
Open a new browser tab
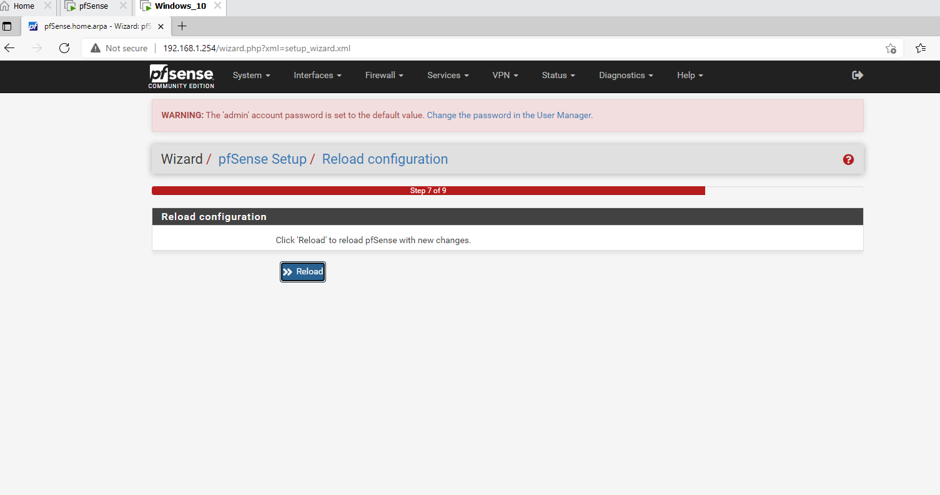click(182, 26)
